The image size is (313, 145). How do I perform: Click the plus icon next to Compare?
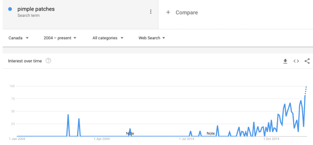pyautogui.click(x=168, y=12)
